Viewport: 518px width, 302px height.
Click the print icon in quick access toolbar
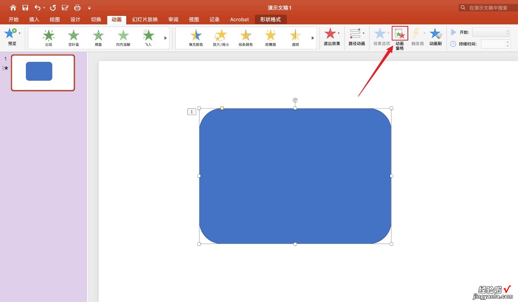pos(77,7)
